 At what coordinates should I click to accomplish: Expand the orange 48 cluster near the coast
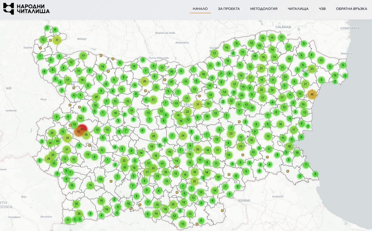click(312, 95)
